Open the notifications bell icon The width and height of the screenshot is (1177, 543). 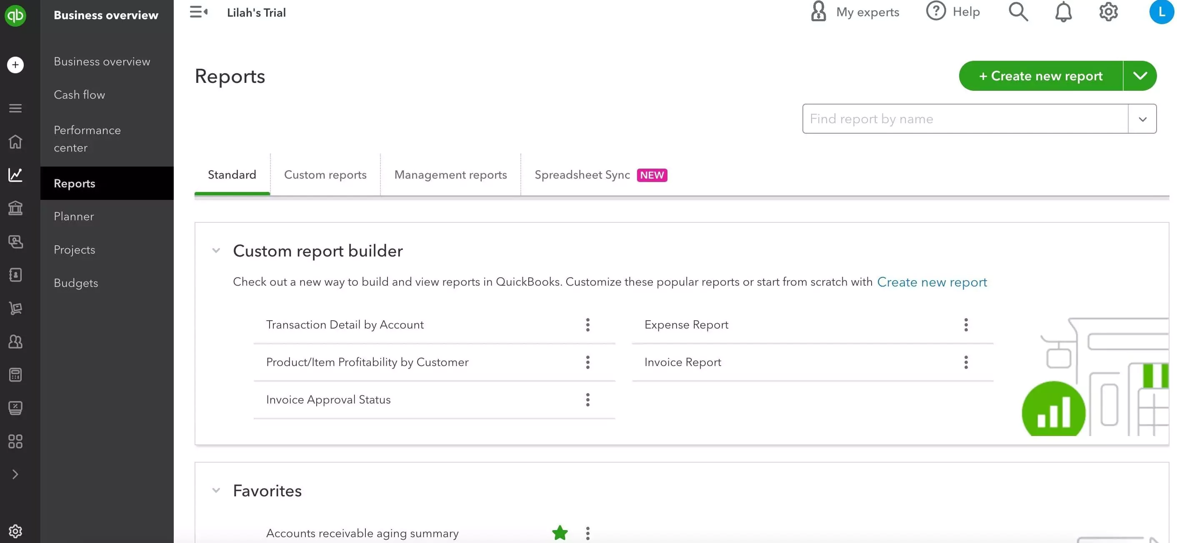pos(1063,12)
